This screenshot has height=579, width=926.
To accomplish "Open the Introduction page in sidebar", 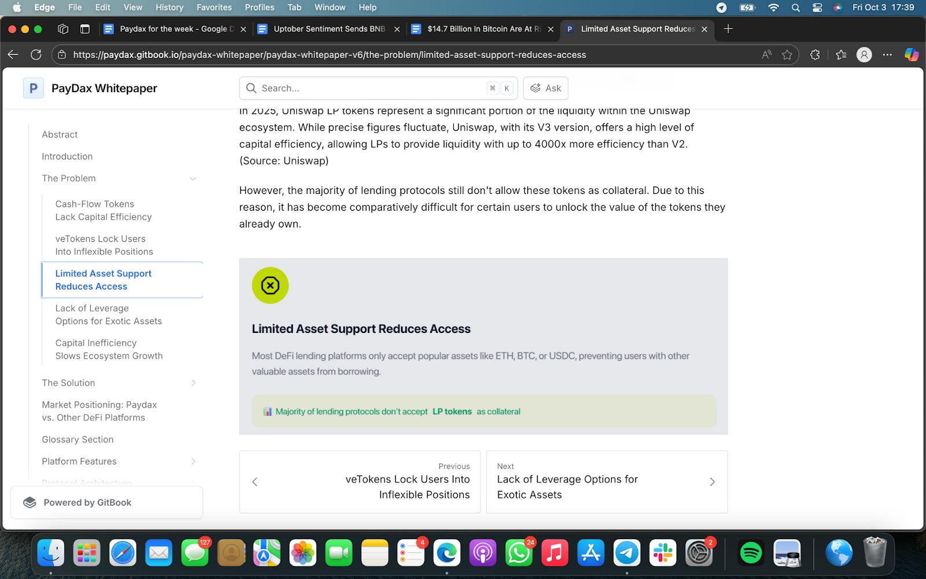I will click(x=67, y=156).
